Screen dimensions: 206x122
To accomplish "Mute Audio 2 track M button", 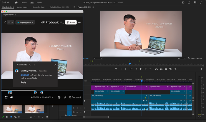I will (x=77, y=112).
